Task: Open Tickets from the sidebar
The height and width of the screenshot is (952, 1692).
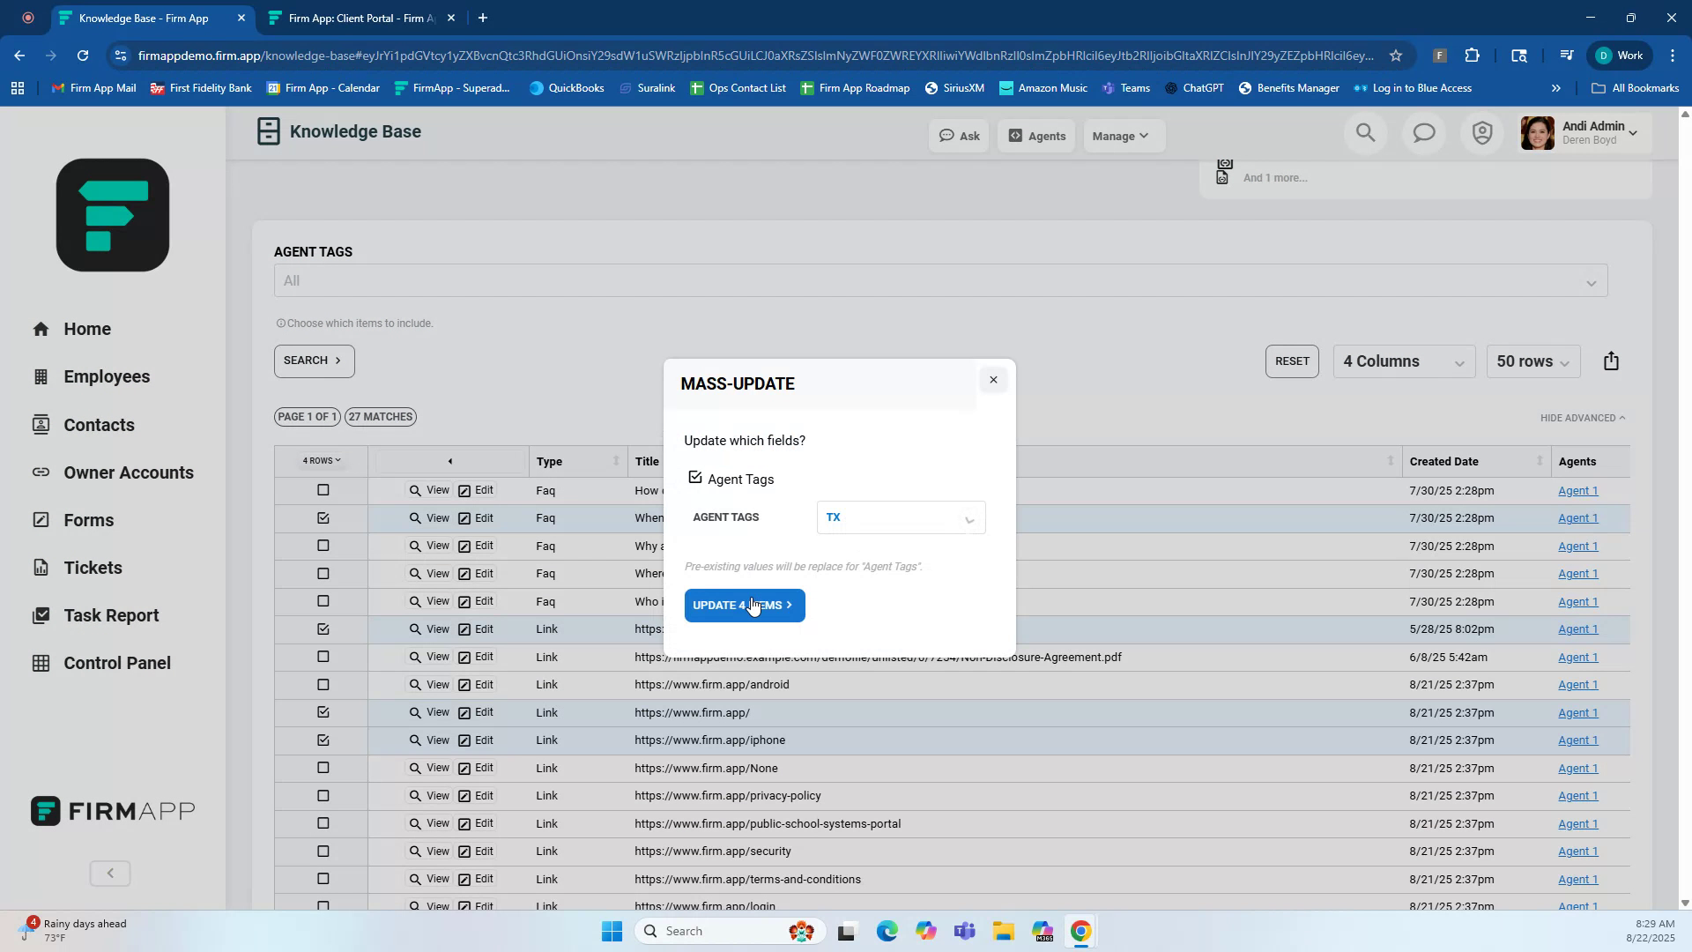Action: (93, 568)
